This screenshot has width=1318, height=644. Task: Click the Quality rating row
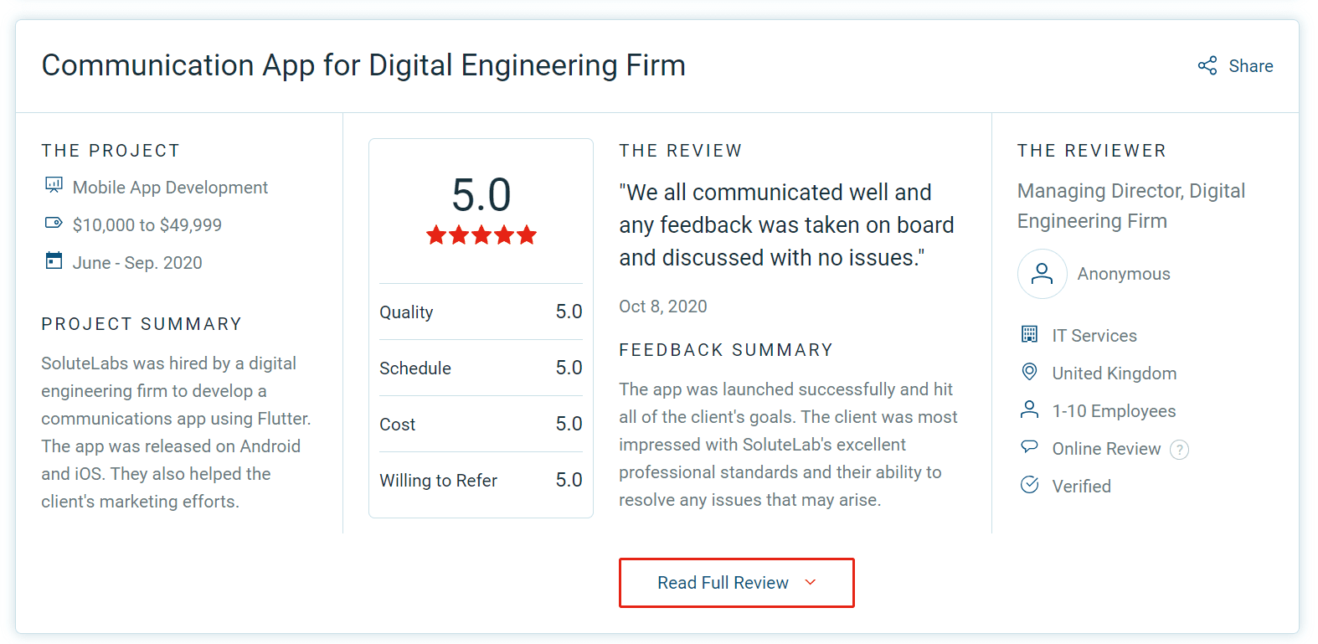coord(481,312)
